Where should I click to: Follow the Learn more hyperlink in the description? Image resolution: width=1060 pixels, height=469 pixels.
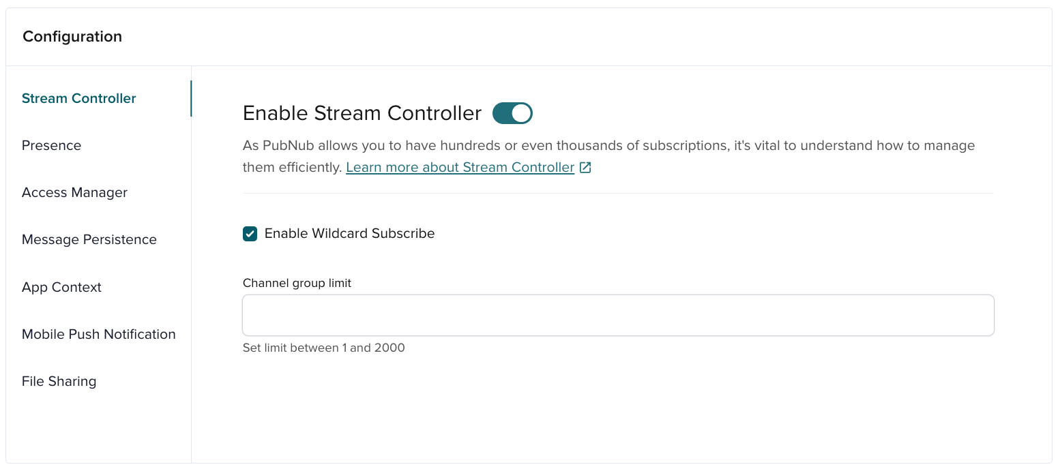click(x=460, y=166)
